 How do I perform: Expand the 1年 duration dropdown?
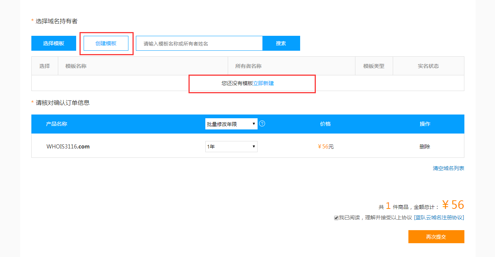(x=231, y=146)
